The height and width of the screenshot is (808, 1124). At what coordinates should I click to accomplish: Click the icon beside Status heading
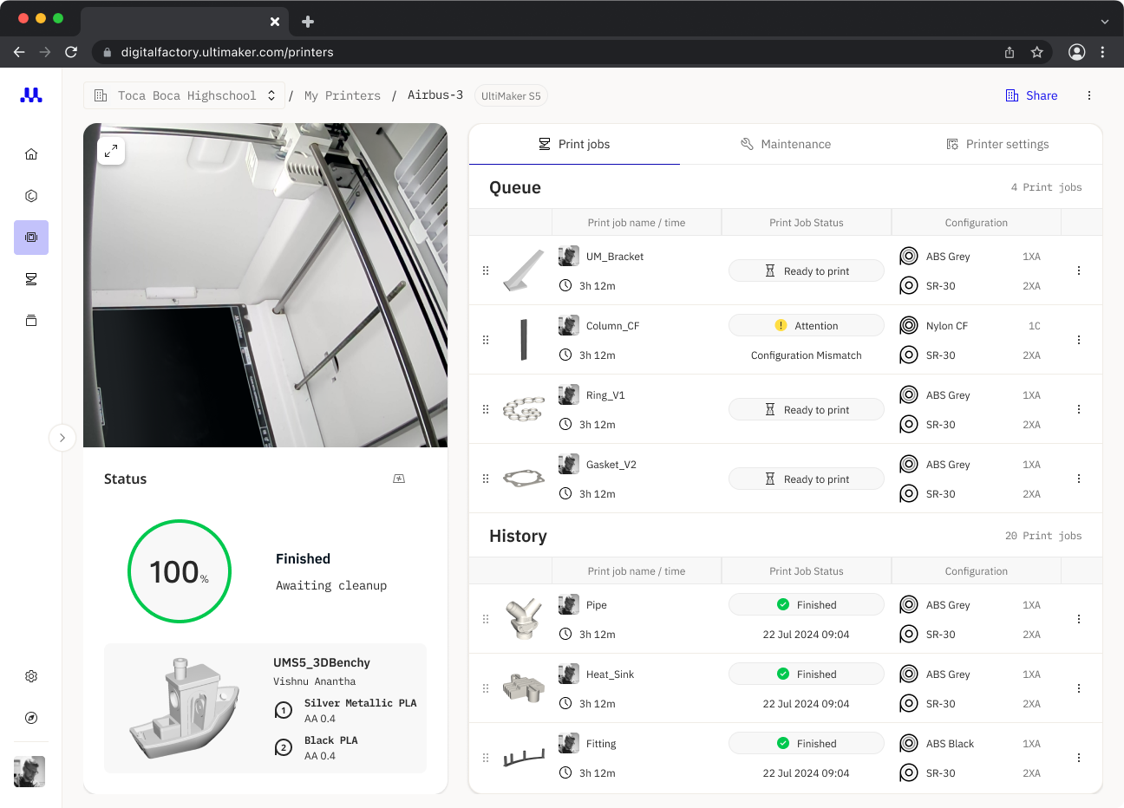399,479
